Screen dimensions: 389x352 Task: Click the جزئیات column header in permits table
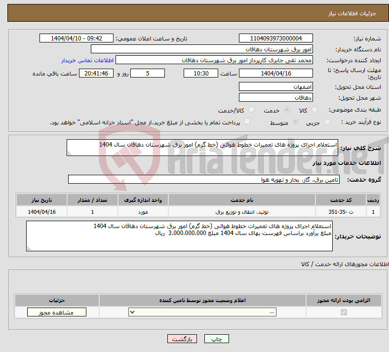pos(57,300)
